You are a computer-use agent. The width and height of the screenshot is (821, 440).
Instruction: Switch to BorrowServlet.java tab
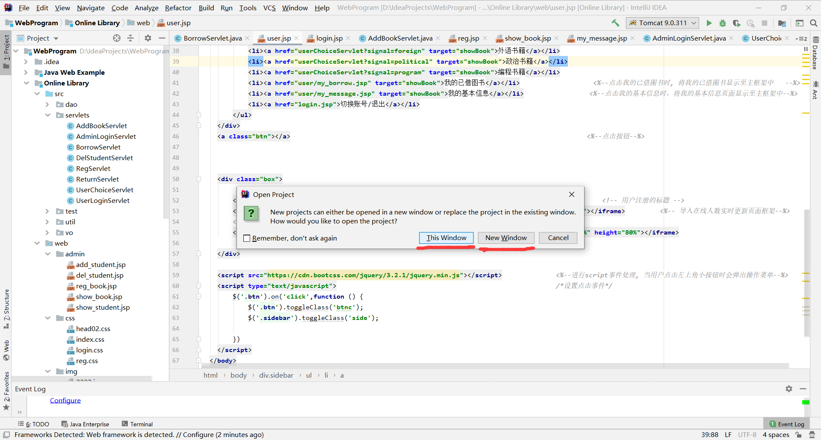[x=212, y=38]
